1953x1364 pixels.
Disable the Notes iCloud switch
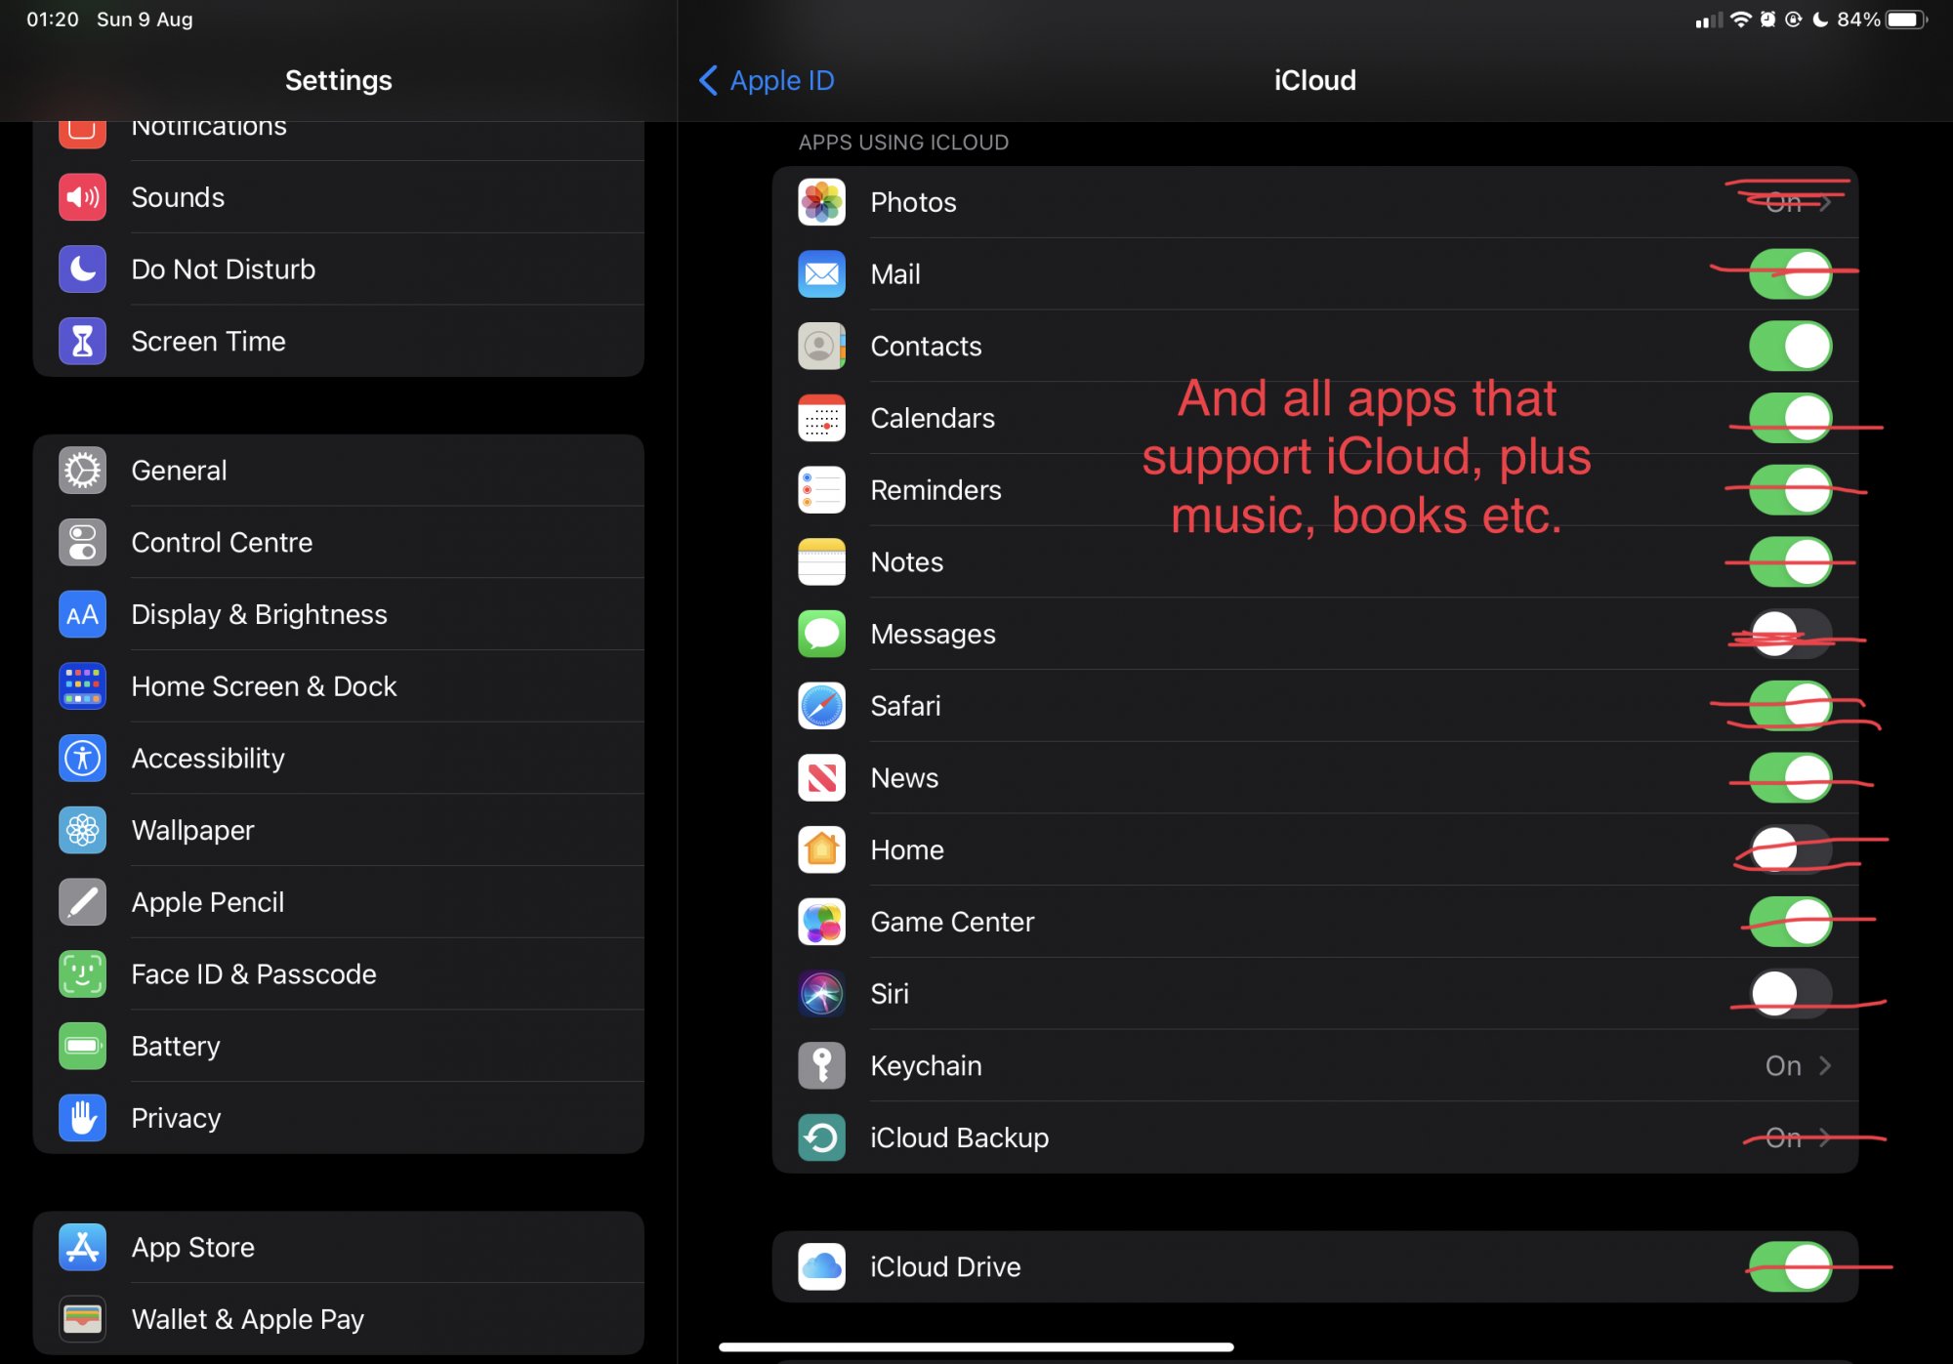(x=1790, y=561)
